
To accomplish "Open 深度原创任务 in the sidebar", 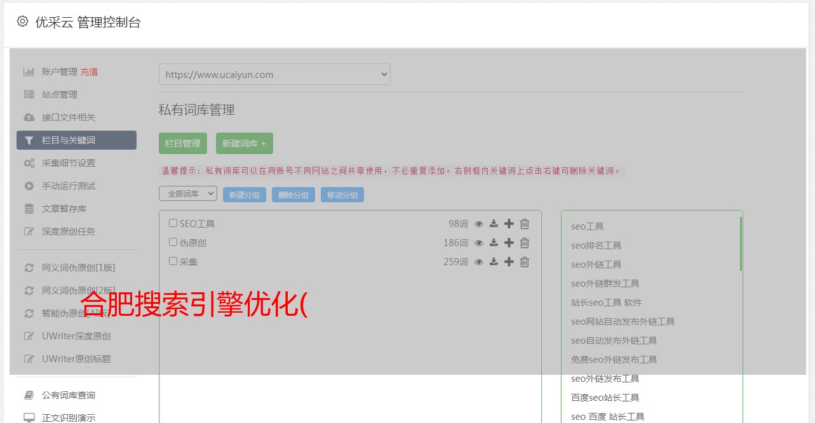I will tap(69, 231).
